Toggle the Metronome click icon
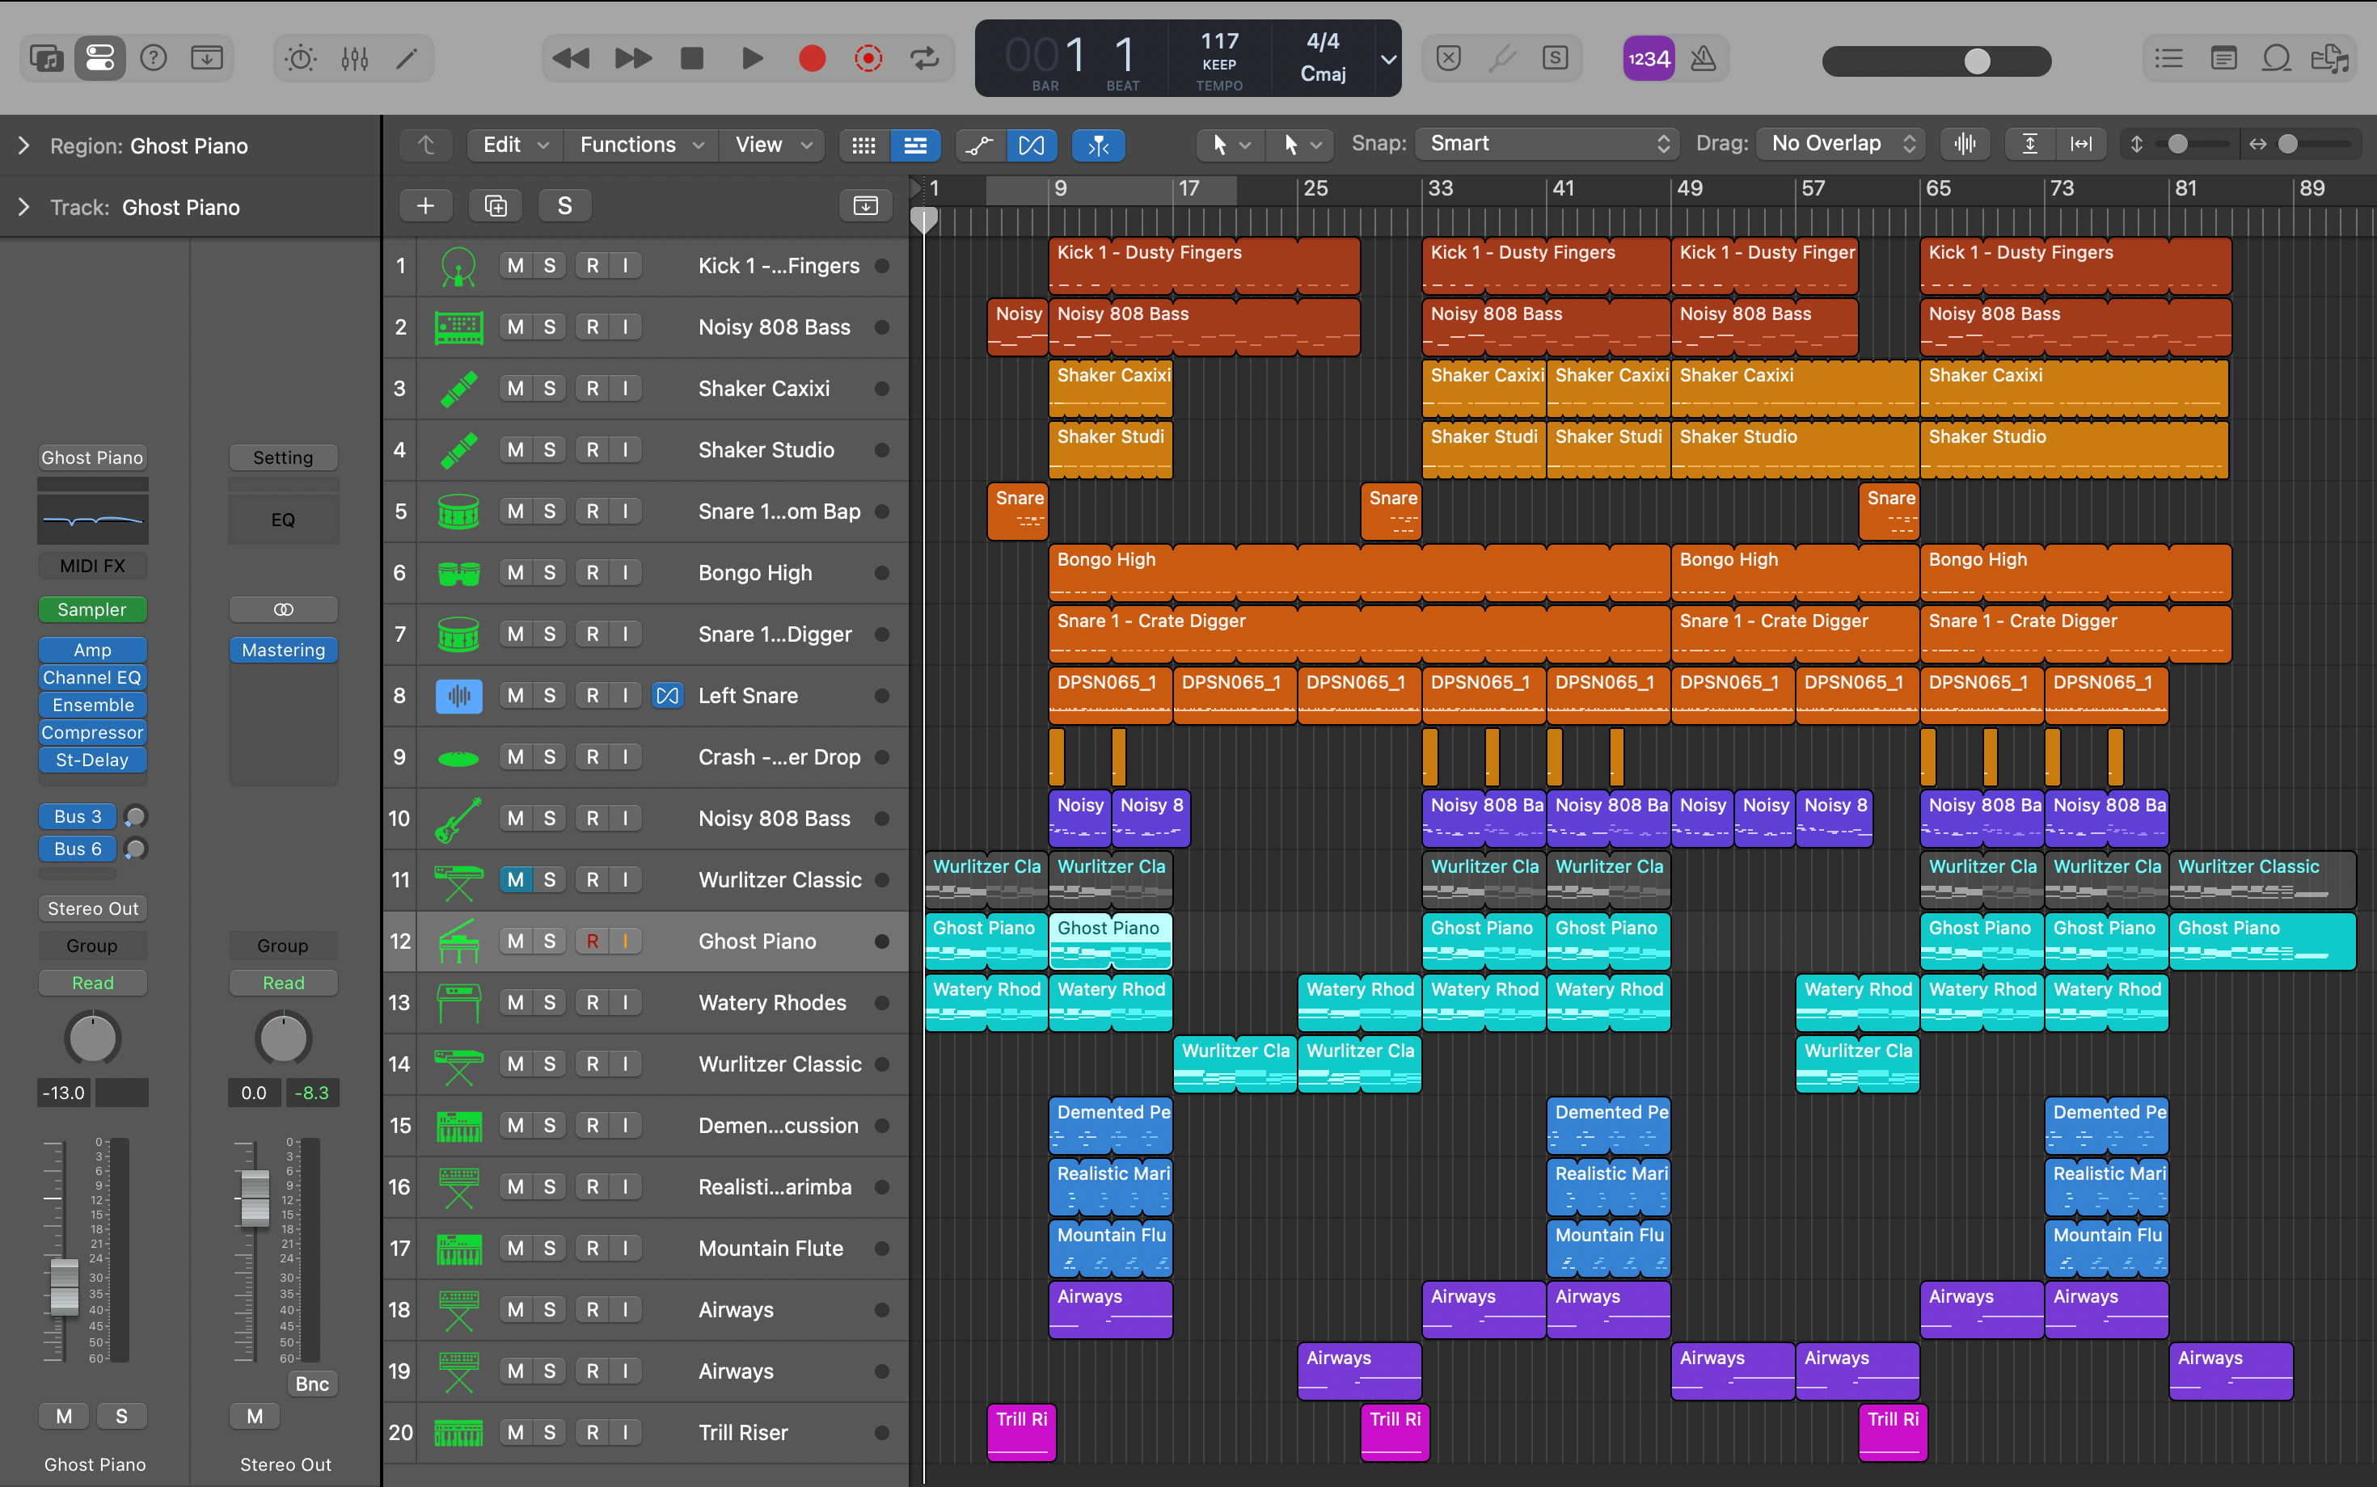2377x1487 pixels. pyautogui.click(x=1703, y=59)
